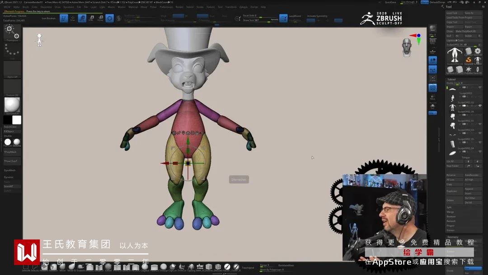Toggle the Double display option
488x275 pixels.
[x=8, y=136]
